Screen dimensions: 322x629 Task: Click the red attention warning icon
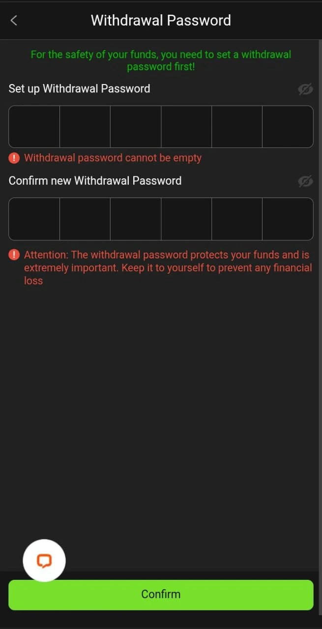[14, 255]
